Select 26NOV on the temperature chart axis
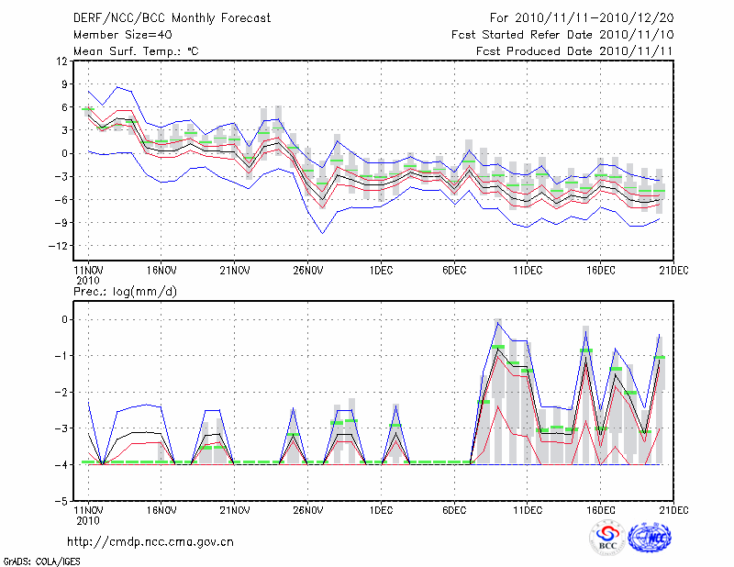Viewport: 734px width, 567px height. 308,271
